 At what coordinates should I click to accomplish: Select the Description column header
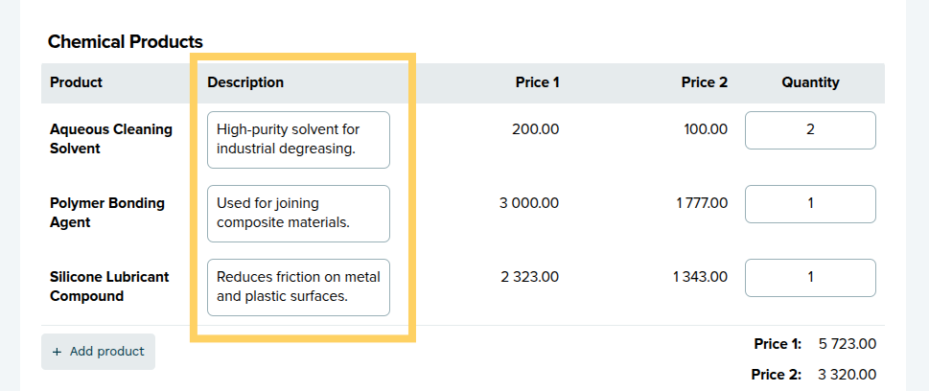245,82
